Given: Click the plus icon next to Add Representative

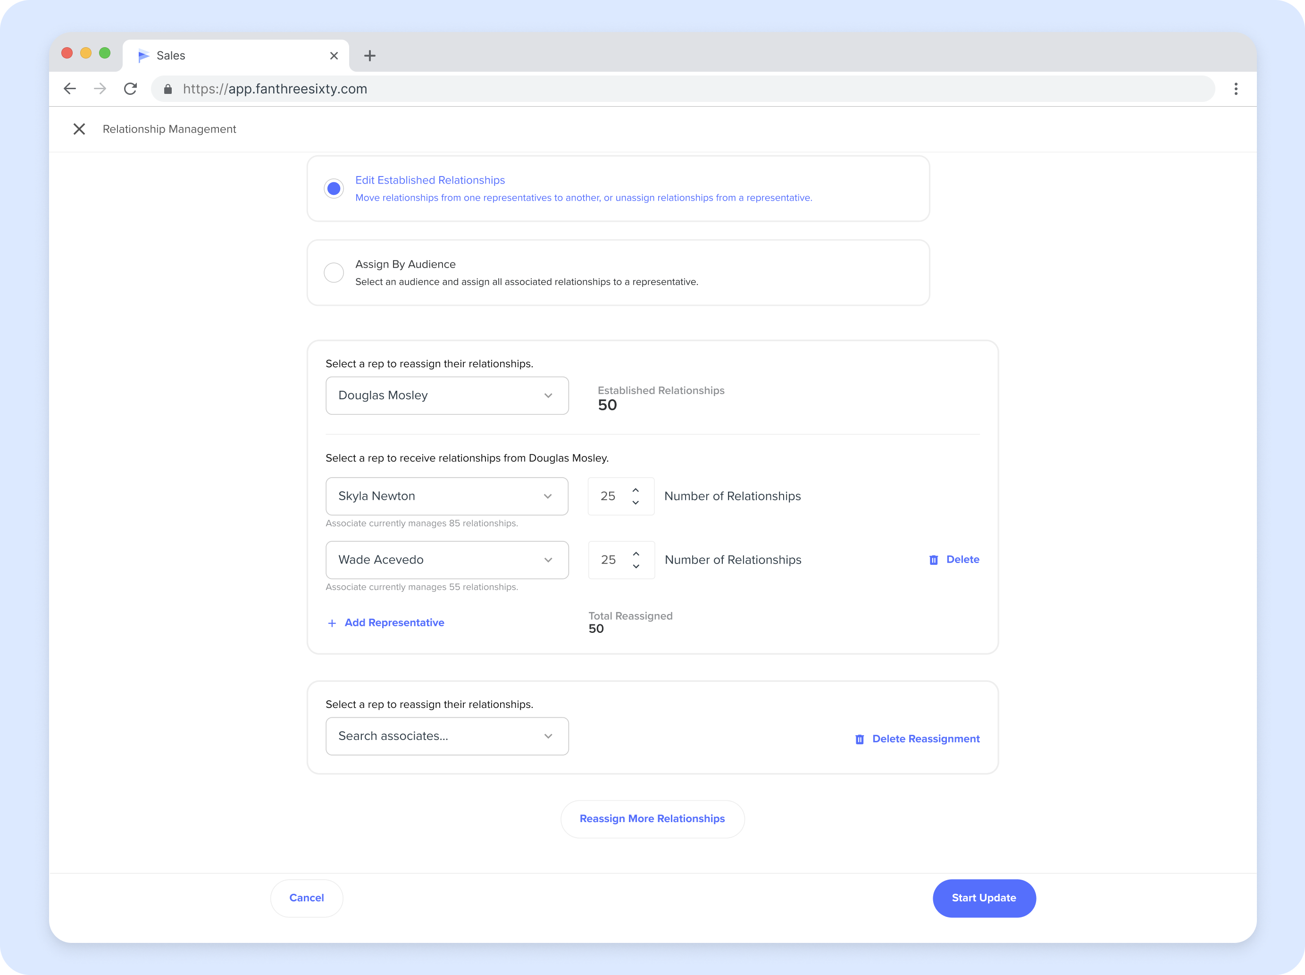Looking at the screenshot, I should click(x=332, y=623).
